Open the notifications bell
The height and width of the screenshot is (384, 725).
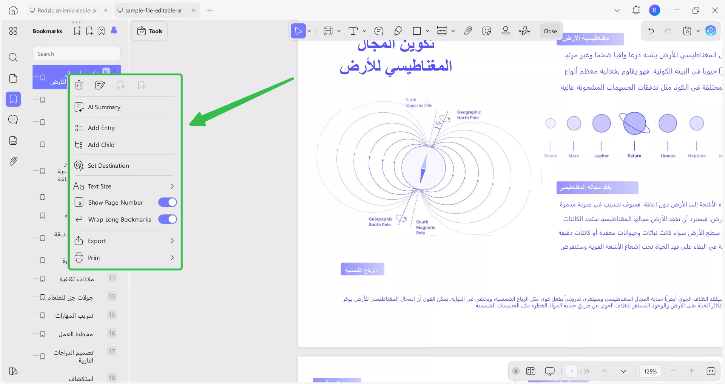point(636,10)
